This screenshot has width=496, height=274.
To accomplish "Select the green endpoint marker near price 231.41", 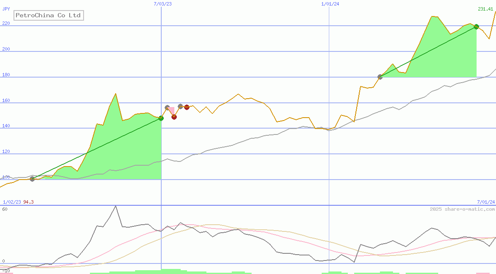I will point(476,27).
